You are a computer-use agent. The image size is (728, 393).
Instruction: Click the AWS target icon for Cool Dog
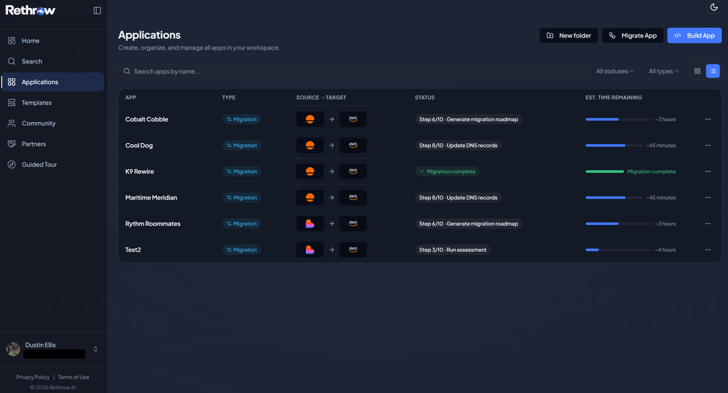(x=353, y=145)
